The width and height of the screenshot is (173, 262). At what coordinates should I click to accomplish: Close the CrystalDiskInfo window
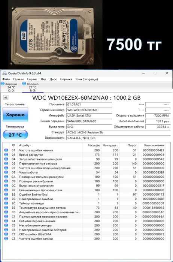click(167, 73)
